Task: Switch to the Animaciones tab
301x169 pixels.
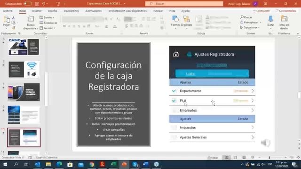Action: [94, 11]
